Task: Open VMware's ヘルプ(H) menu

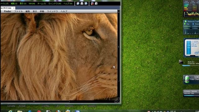Action: point(68,3)
